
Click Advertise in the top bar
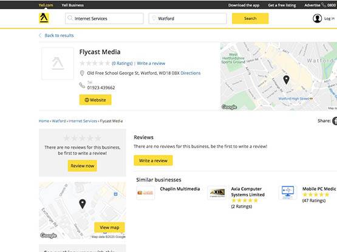click(x=312, y=5)
